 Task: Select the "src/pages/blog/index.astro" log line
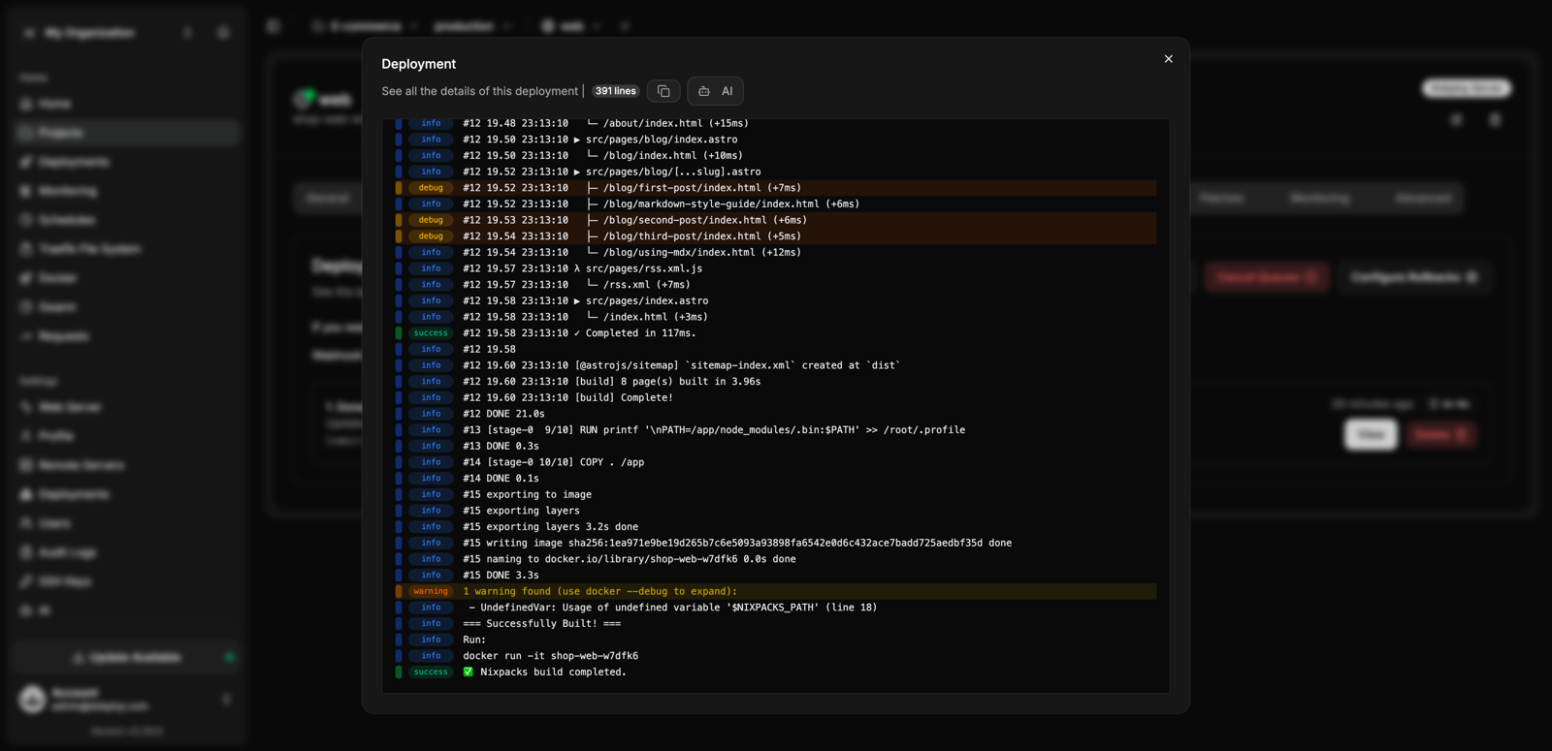coord(776,140)
